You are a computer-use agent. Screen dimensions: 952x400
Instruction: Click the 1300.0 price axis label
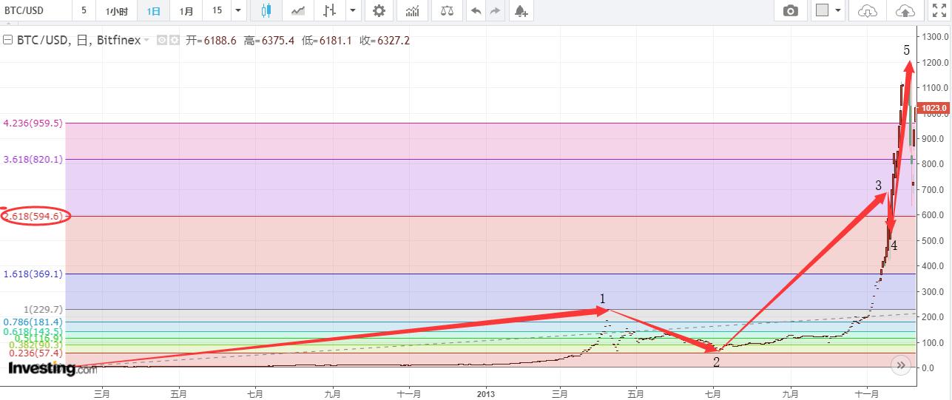tap(934, 36)
